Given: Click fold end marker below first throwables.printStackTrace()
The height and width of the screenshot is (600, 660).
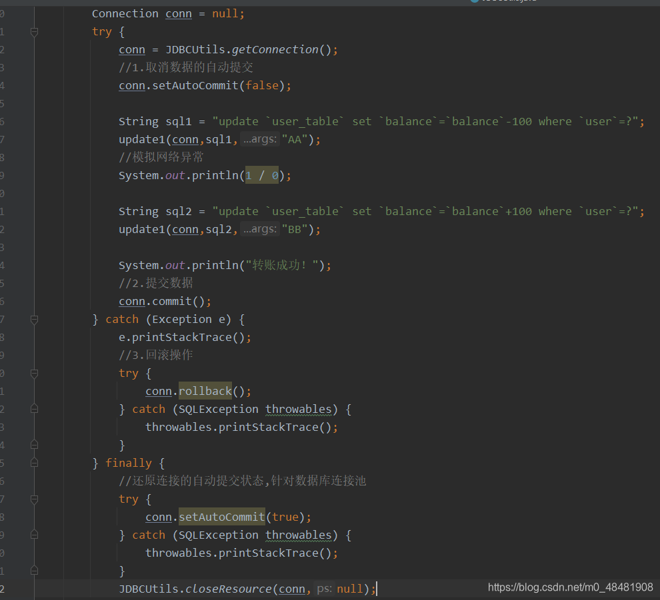Looking at the screenshot, I should pos(35,445).
